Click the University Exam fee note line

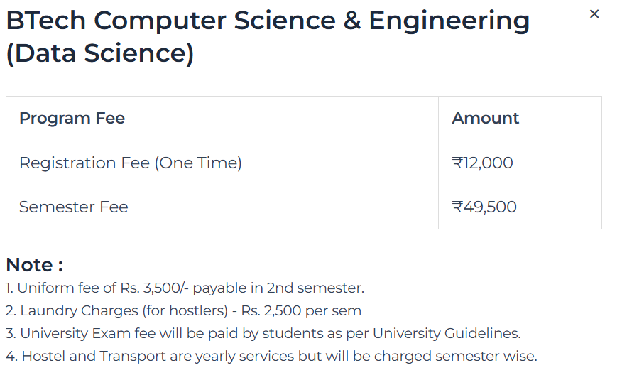263,334
